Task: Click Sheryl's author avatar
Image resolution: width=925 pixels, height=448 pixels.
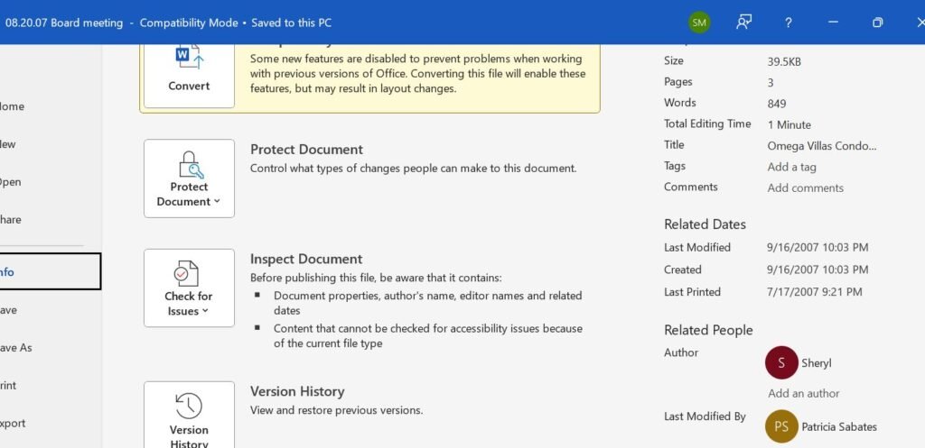Action: (781, 362)
